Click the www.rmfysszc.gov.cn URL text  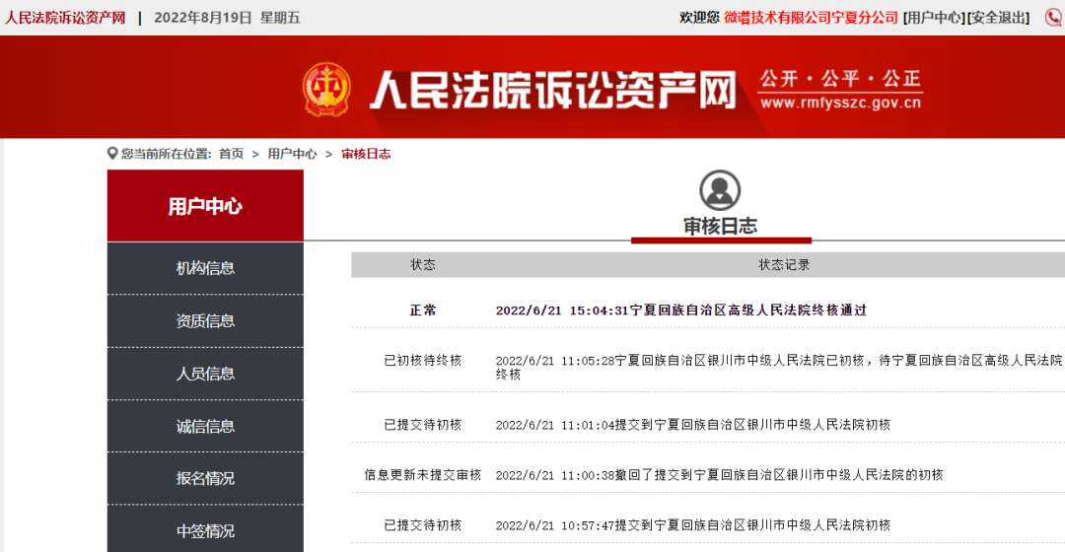tap(841, 103)
